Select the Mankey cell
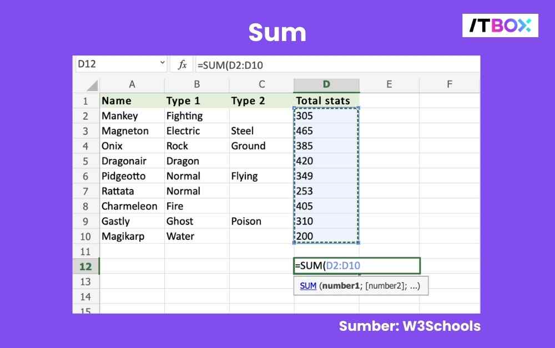This screenshot has height=348, width=555. [x=132, y=116]
